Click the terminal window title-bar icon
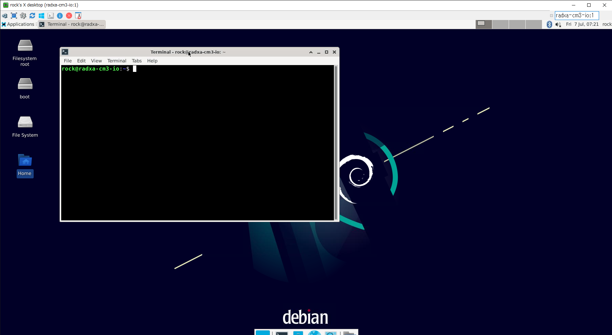Screen dimensions: 612x335 (x=65, y=52)
